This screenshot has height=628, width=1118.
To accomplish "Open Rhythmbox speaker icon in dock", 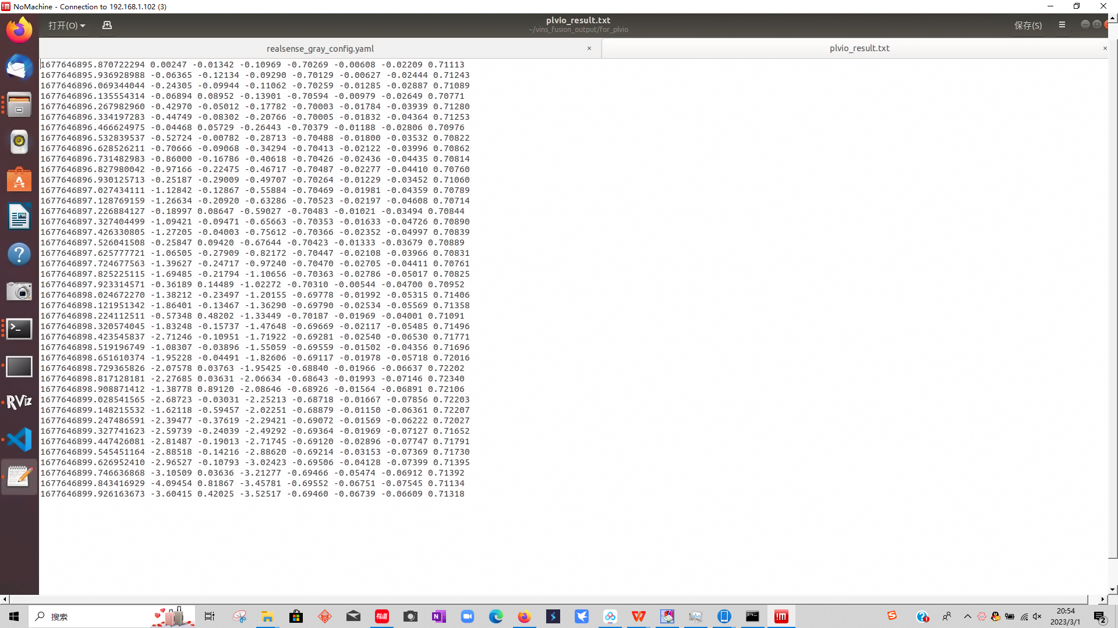I will coord(19,142).
